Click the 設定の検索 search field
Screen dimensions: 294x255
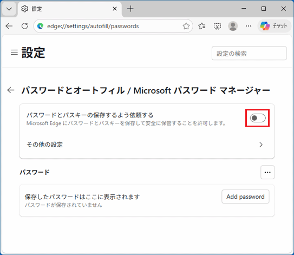249,54
